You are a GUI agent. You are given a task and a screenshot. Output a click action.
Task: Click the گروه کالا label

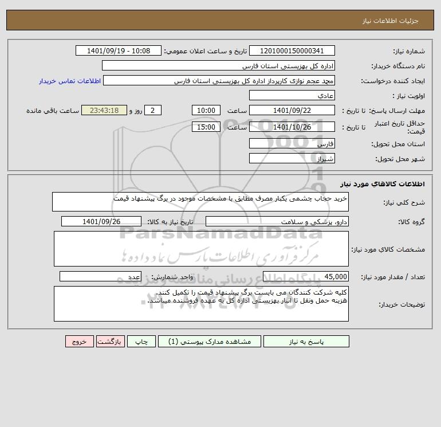pos(411,222)
